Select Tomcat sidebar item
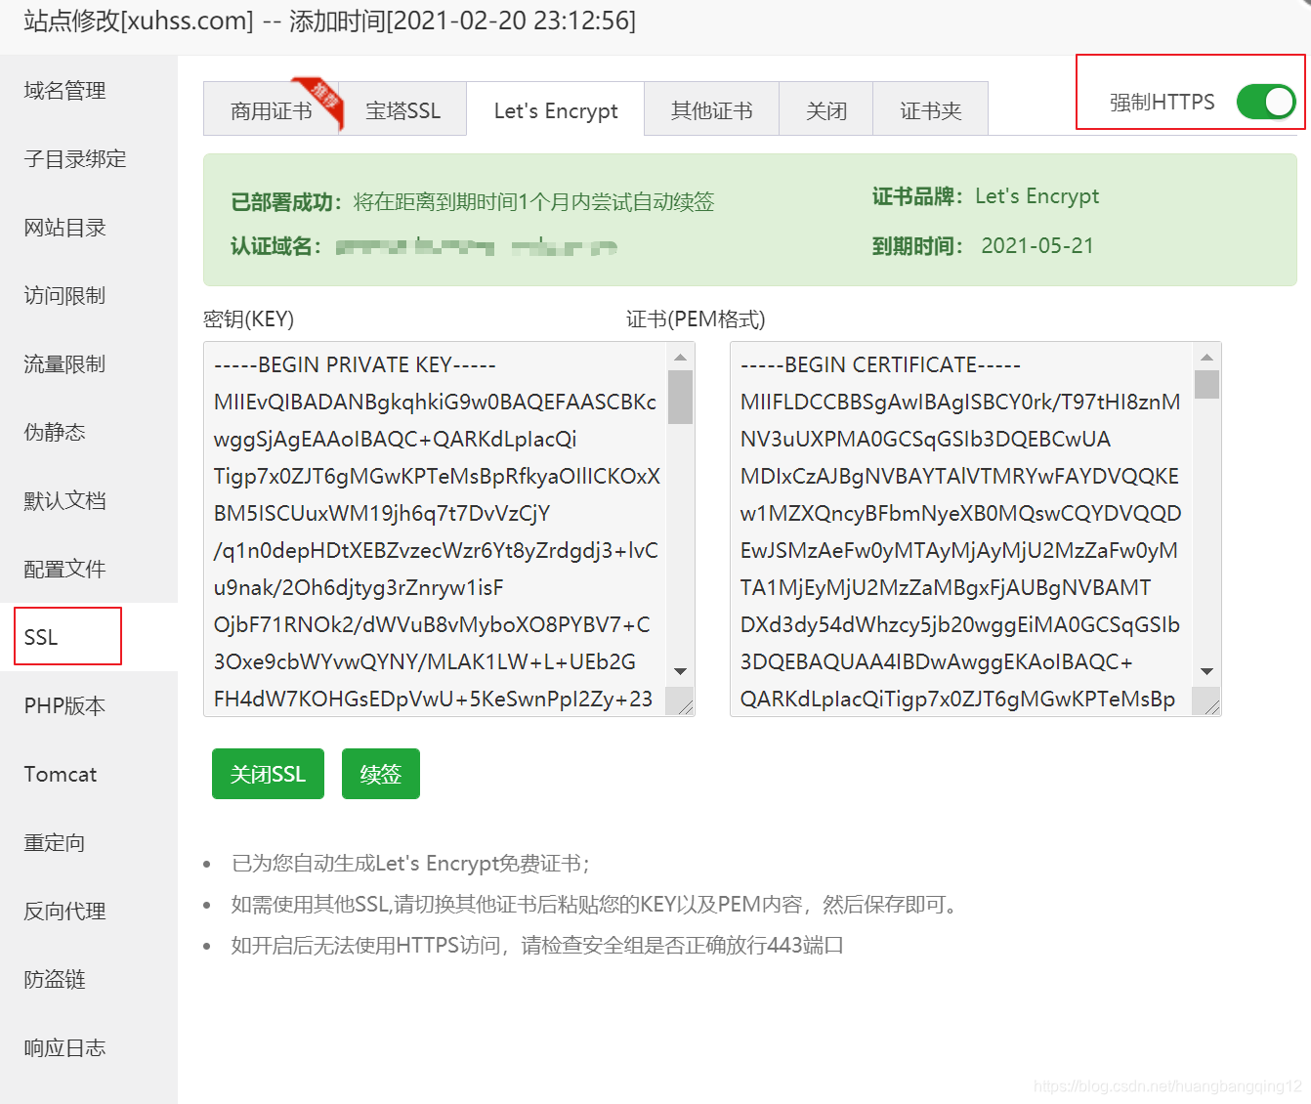The width and height of the screenshot is (1311, 1104). [89, 774]
